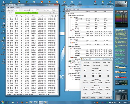Run XS Bench in Real Temp
Viewport: 130px width, 104px height.
(93, 97)
